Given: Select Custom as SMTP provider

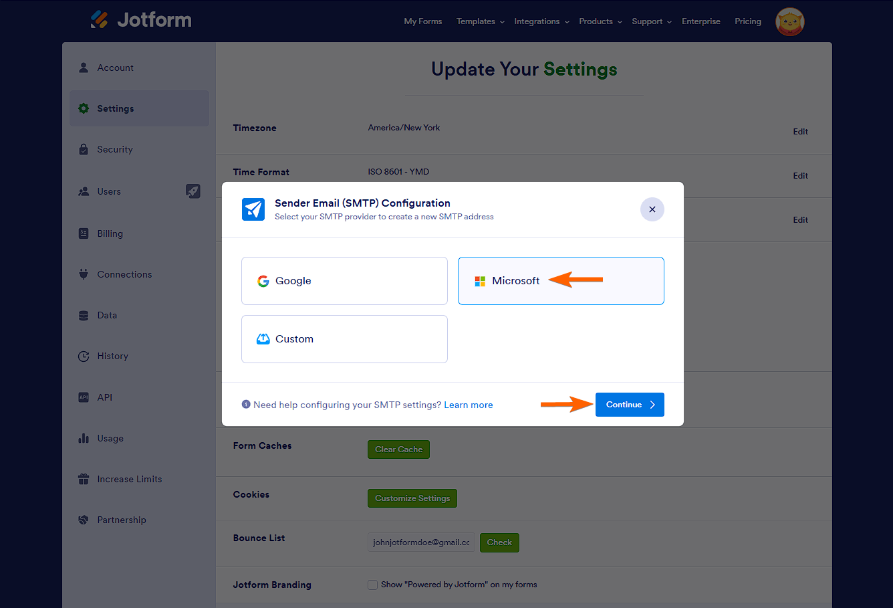Looking at the screenshot, I should tap(344, 339).
